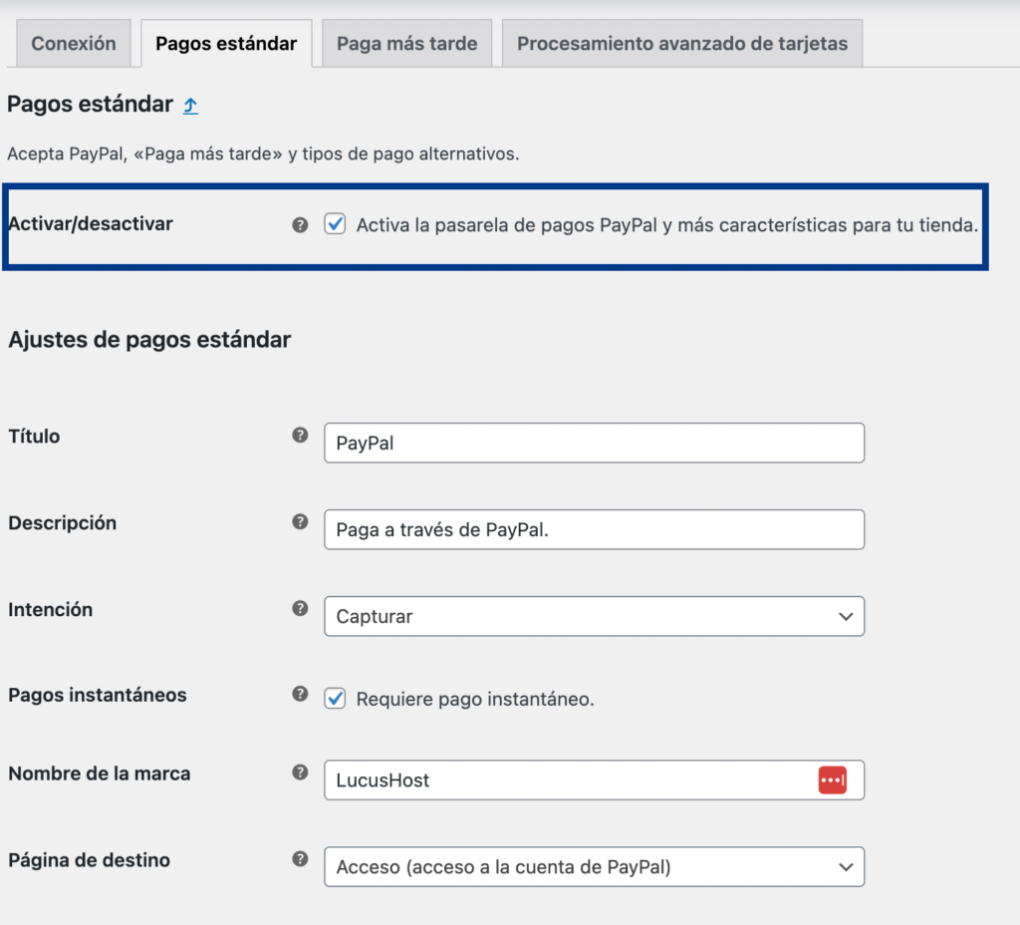Viewport: 1020px width, 925px height.
Task: Uncheck Requiere pago instantáneo
Action: [x=336, y=699]
